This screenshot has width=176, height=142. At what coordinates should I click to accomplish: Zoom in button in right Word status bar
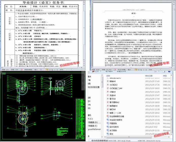(171, 70)
